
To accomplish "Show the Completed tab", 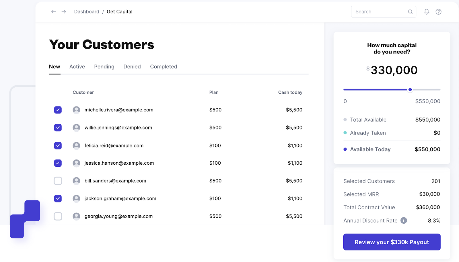I will 164,67.
